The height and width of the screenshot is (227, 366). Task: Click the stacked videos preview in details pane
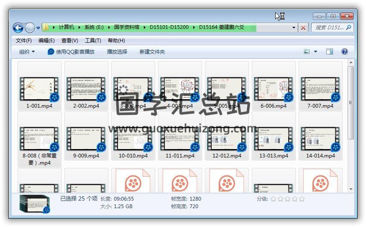pyautogui.click(x=35, y=204)
